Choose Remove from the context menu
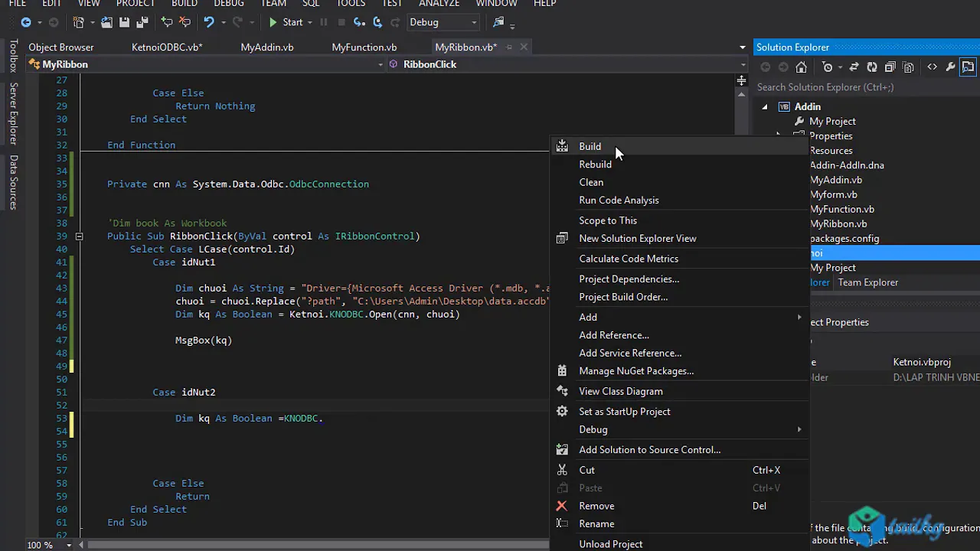 [680, 506]
